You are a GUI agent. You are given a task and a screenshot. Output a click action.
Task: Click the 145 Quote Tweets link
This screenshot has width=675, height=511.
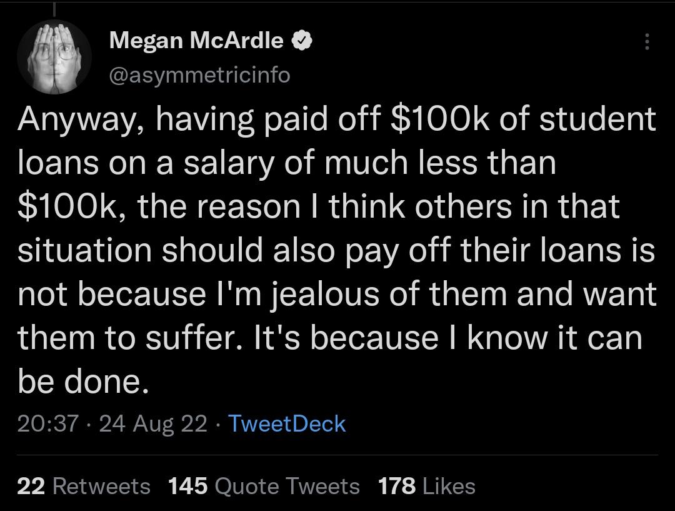pyautogui.click(x=262, y=485)
